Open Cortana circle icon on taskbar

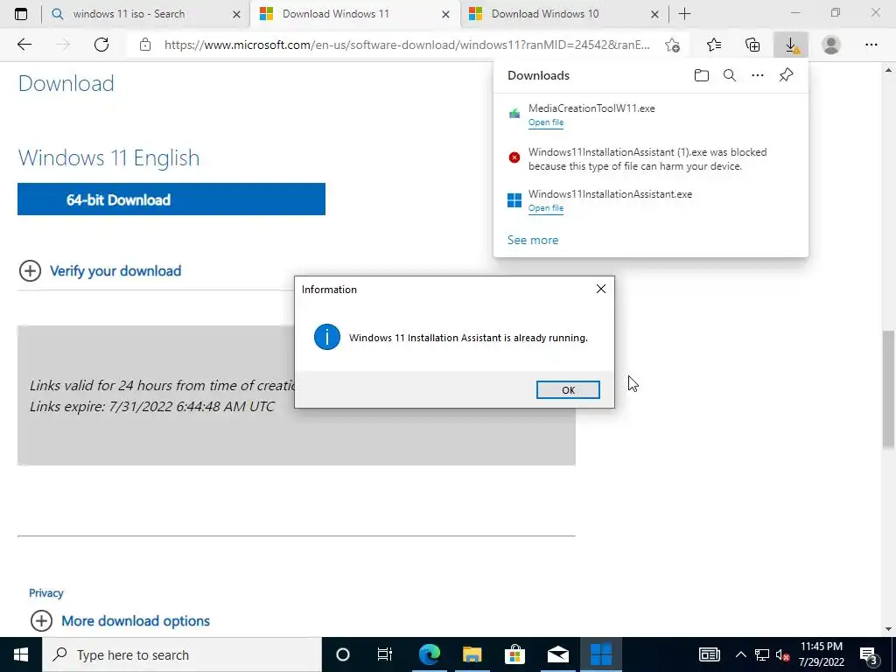[x=342, y=654]
